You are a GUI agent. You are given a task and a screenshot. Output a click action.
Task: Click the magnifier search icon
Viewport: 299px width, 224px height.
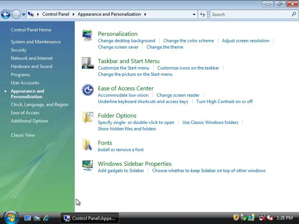pos(294,14)
